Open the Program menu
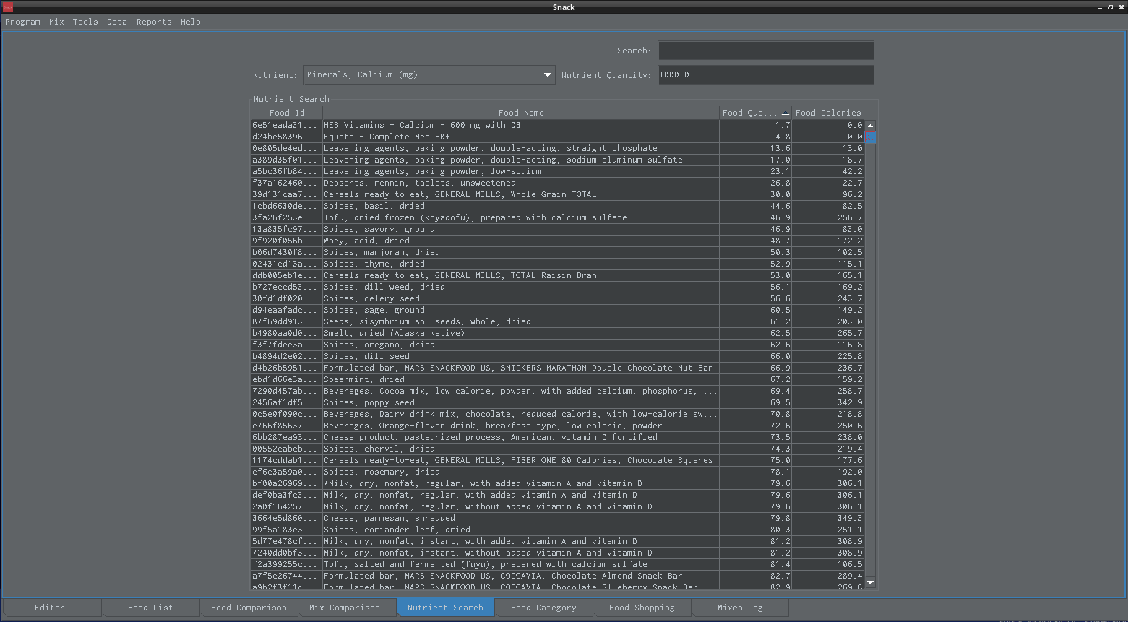Image resolution: width=1128 pixels, height=622 pixels. pos(22,22)
